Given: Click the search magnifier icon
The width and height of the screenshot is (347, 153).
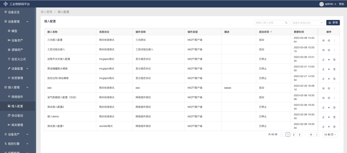Looking at the screenshot, I should [x=286, y=23].
